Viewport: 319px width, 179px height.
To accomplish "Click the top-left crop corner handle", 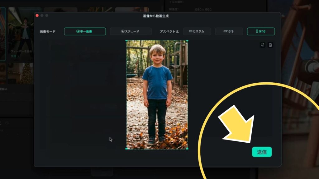I will click(126, 41).
